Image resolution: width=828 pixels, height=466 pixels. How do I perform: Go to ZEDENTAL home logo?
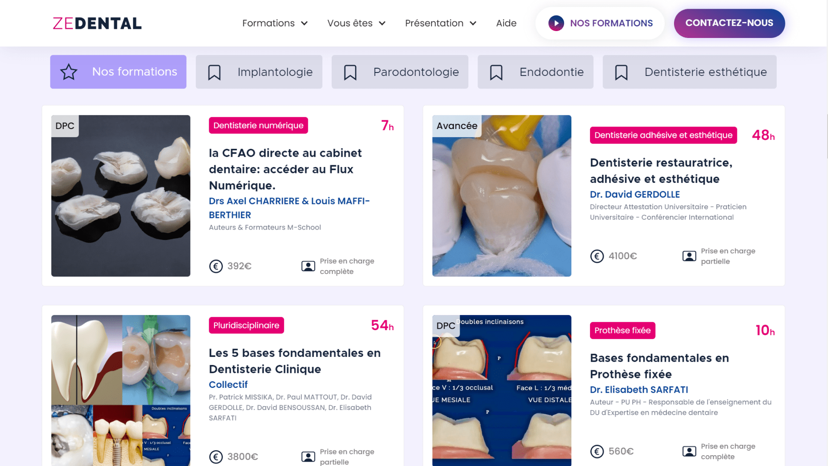click(x=97, y=23)
